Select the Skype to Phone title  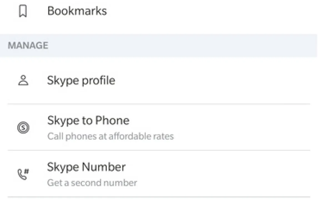point(88,121)
